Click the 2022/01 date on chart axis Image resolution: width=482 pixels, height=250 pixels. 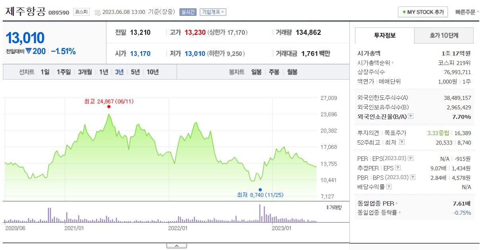pos(178,228)
